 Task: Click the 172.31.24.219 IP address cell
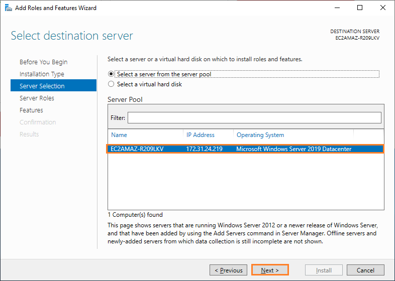[205, 149]
